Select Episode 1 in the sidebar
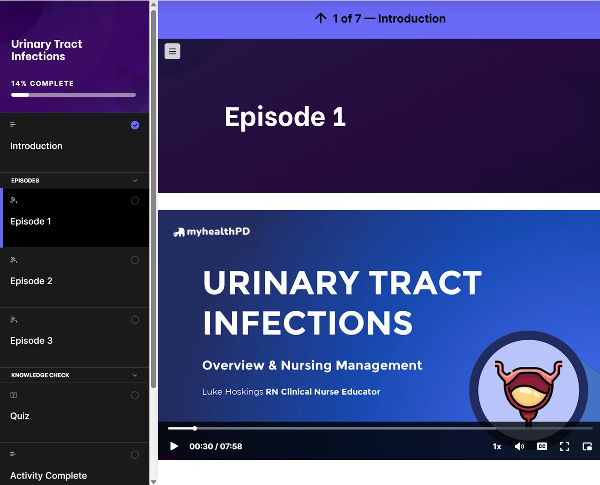 tap(75, 218)
